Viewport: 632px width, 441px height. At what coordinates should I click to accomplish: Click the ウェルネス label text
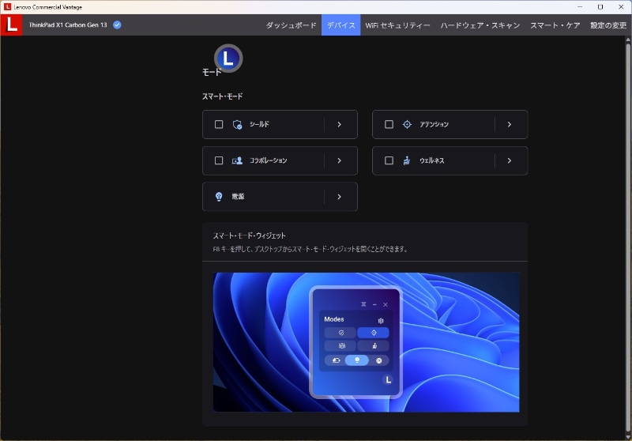431,160
